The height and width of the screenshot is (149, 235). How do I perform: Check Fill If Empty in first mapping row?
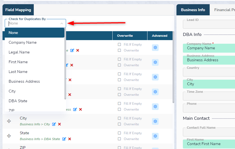point(119,45)
